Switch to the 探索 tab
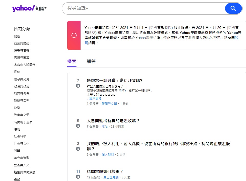 click(72, 61)
